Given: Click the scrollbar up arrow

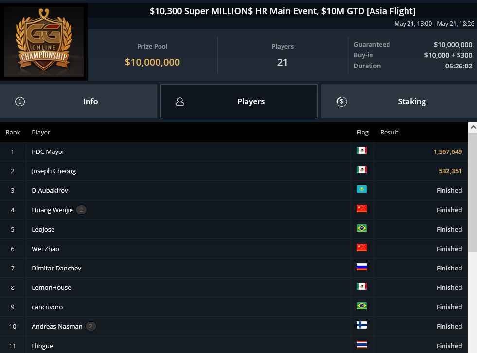Looking at the screenshot, I should tap(473, 127).
